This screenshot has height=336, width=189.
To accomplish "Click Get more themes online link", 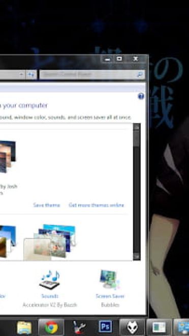I will 96,205.
